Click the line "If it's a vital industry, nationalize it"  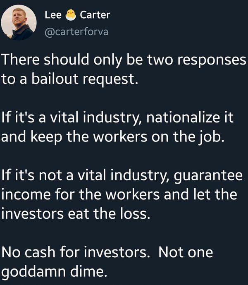coord(117,117)
